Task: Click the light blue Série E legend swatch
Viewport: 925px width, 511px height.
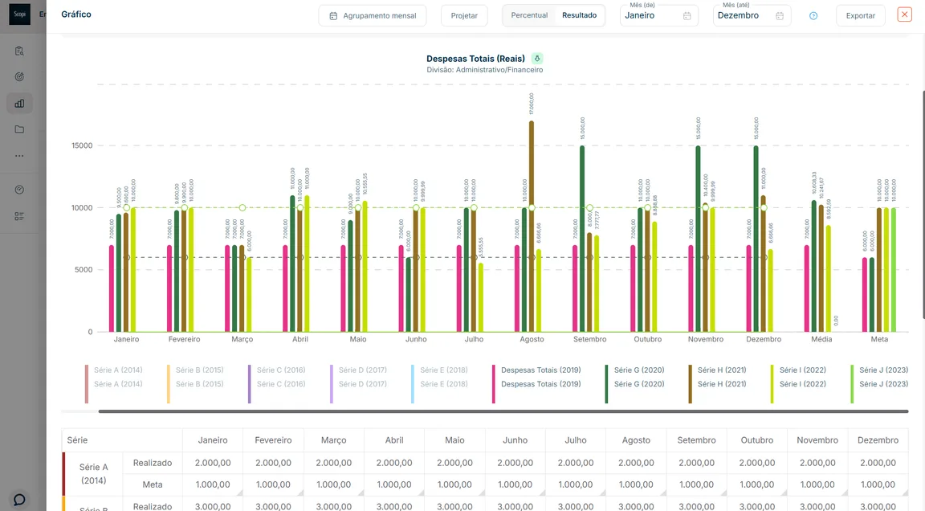Action: [x=413, y=384]
